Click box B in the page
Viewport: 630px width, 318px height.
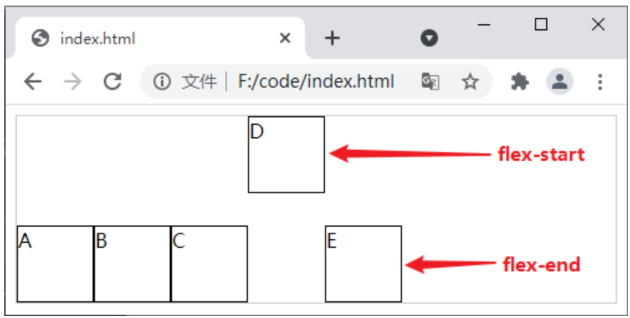tap(132, 264)
